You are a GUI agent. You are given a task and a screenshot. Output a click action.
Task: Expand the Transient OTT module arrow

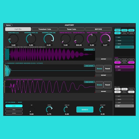point(133,47)
